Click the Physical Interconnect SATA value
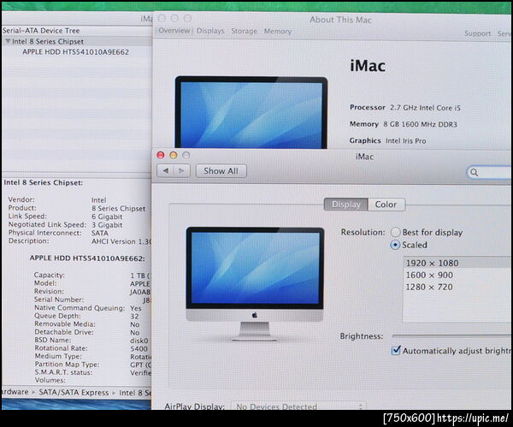Image resolution: width=513 pixels, height=427 pixels. click(x=100, y=233)
